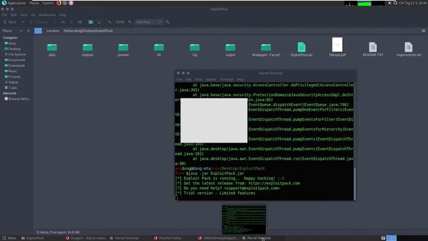This screenshot has height=241, width=428.
Task: Click the zoom in icon
Action: [x=130, y=22]
